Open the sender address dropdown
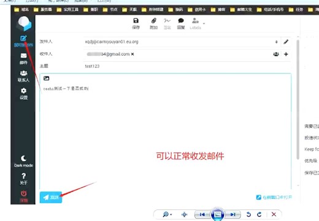Viewport: 319px width, 221px height. tap(276, 42)
